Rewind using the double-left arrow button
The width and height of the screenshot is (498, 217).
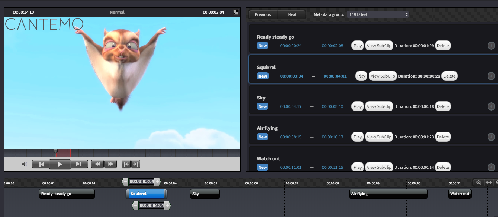pos(97,164)
